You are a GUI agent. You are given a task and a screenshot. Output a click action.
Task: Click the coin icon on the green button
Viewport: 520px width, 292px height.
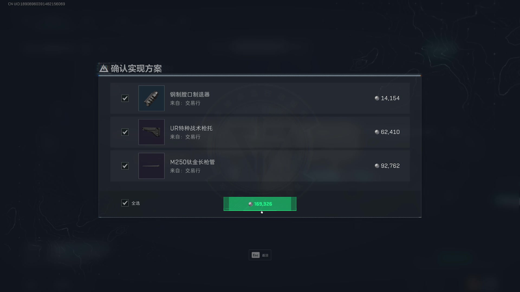(251, 204)
